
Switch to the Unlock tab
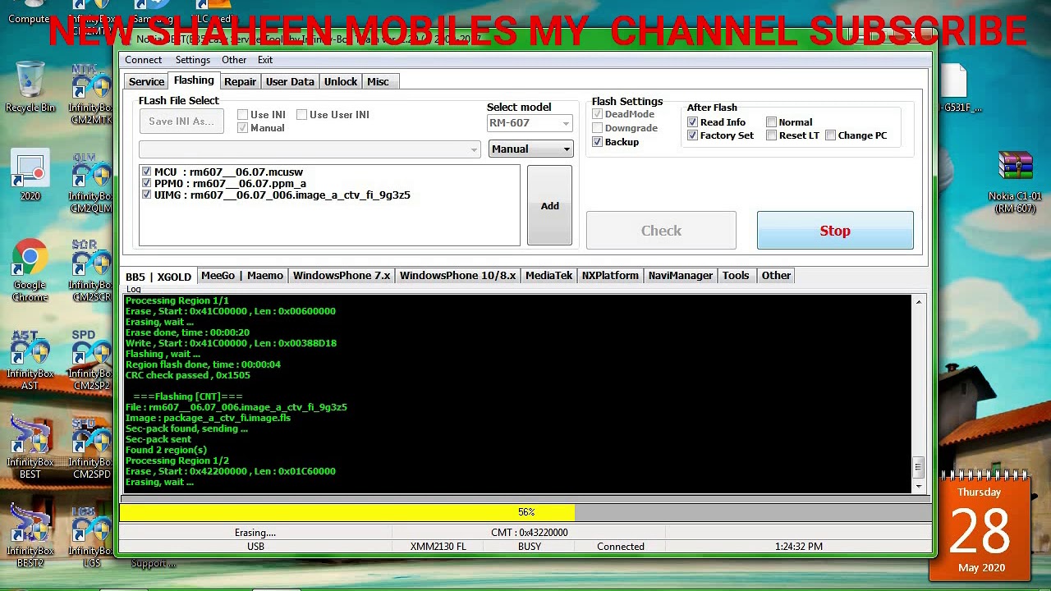click(341, 81)
